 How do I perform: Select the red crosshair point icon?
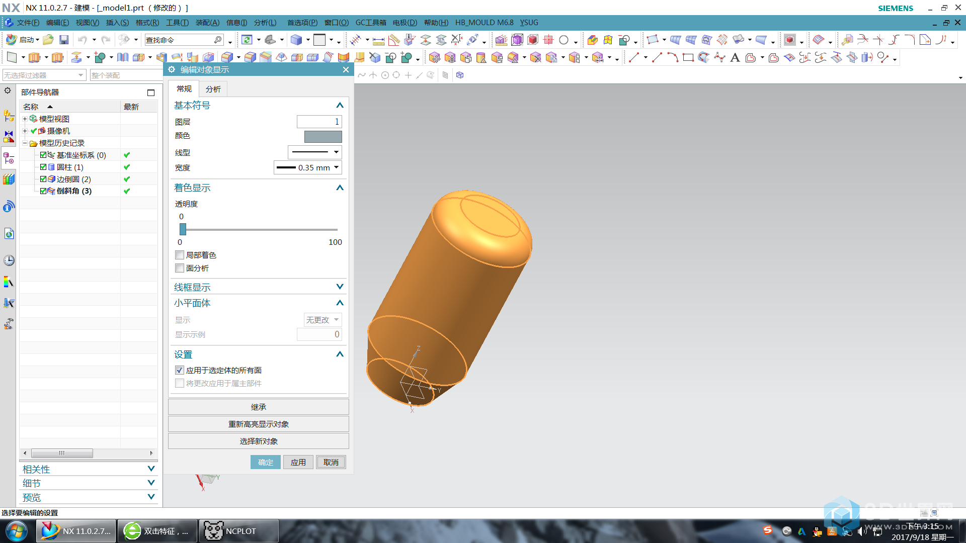(x=548, y=40)
